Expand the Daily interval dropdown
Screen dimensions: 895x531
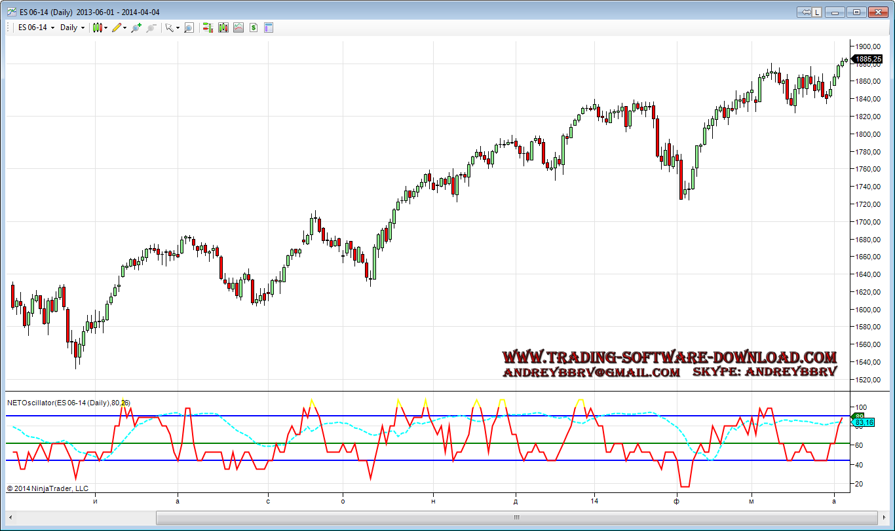72,27
